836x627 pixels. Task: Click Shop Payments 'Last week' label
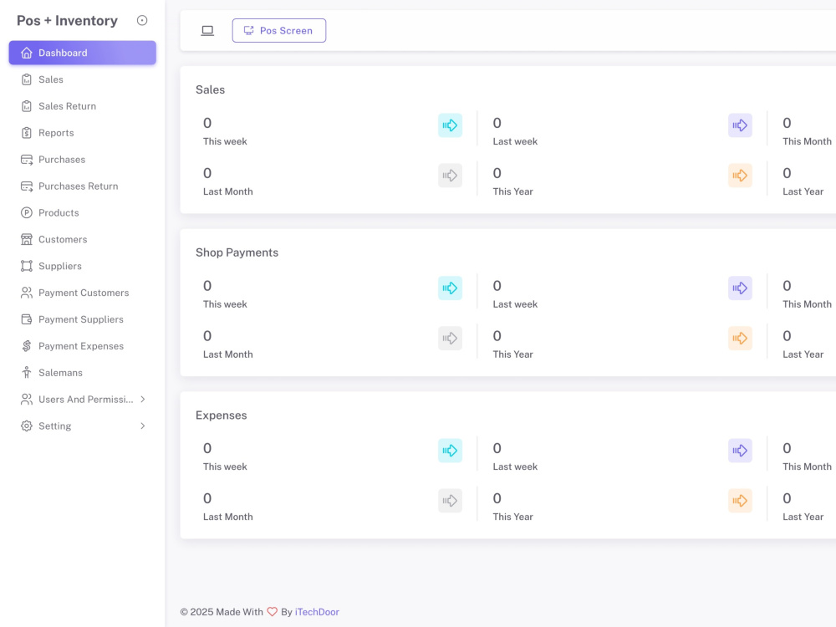coord(515,304)
